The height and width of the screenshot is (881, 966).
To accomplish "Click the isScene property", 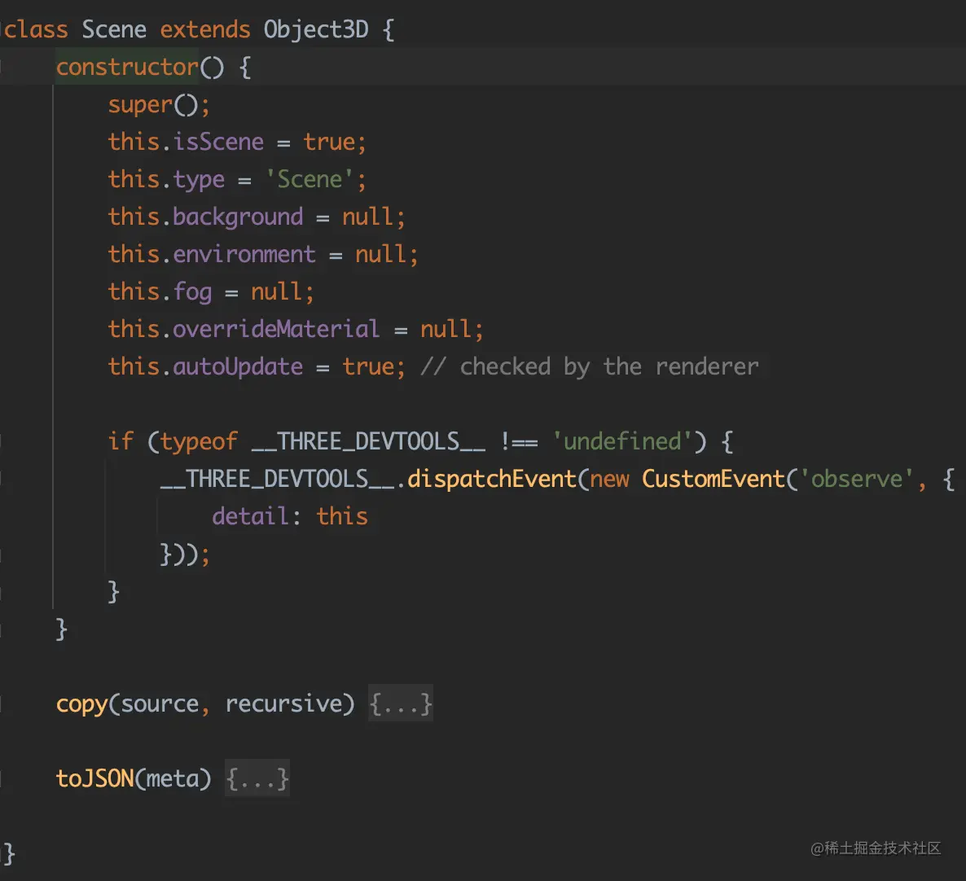I will [x=218, y=142].
